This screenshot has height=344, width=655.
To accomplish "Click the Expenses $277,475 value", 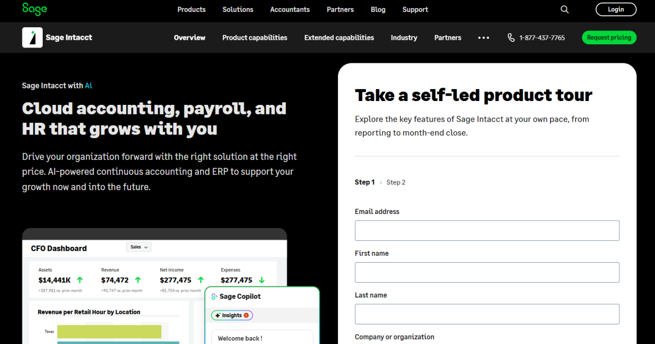I will 236,280.
